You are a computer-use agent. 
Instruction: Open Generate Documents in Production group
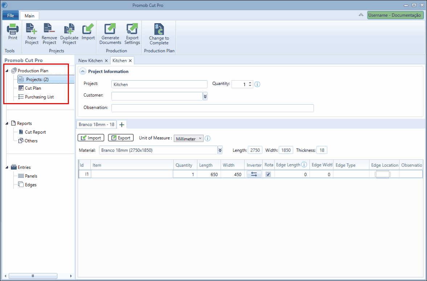pos(110,29)
